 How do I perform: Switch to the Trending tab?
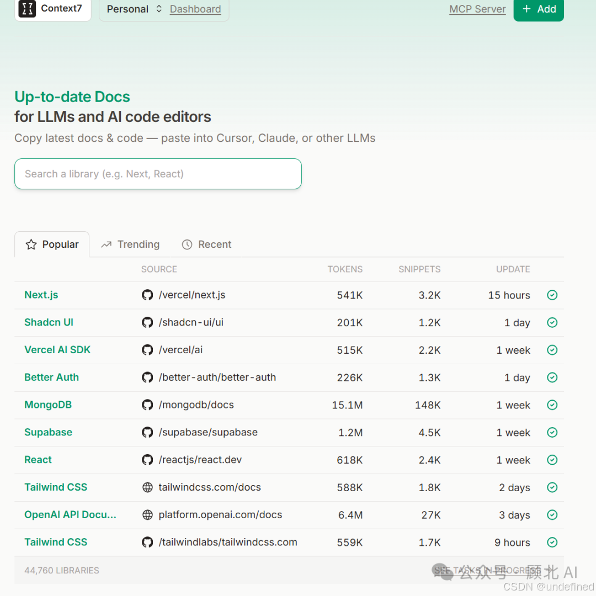[x=130, y=244]
